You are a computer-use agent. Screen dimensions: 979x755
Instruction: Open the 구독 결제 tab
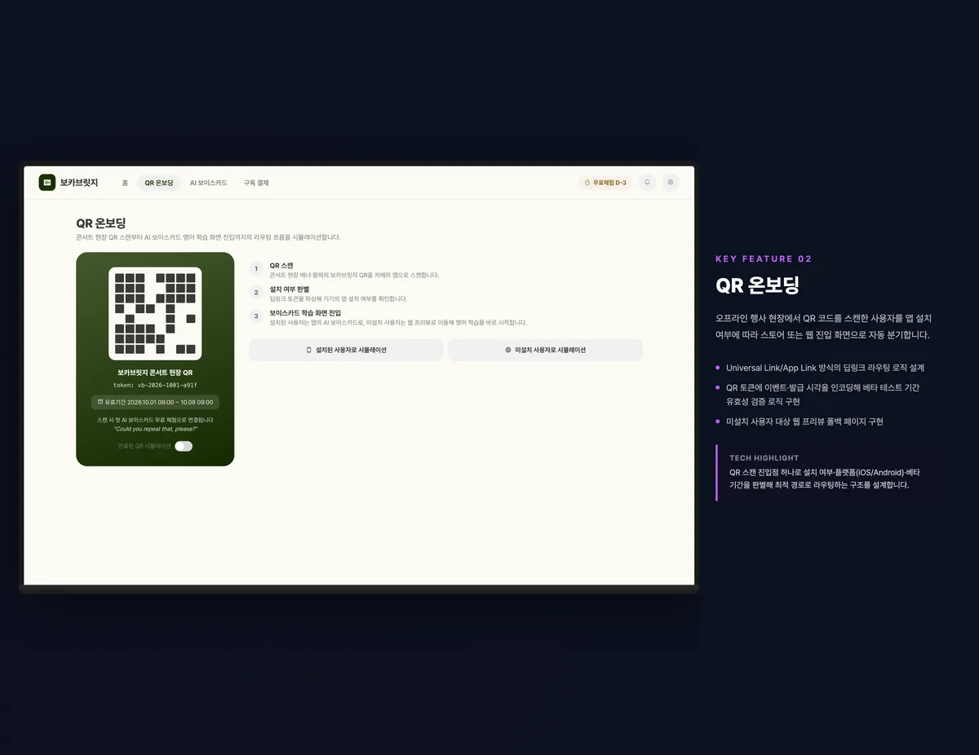click(256, 183)
